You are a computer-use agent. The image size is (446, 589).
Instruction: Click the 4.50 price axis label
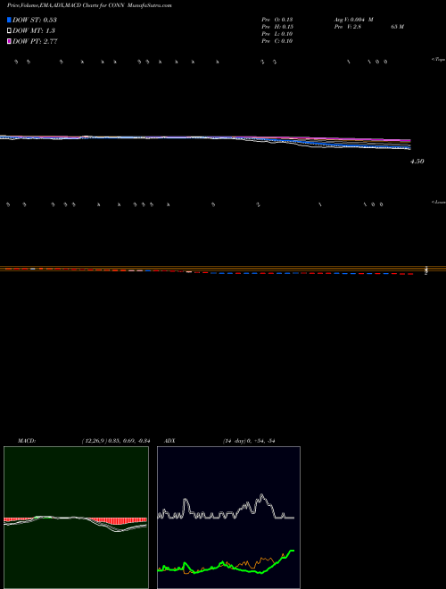pyautogui.click(x=417, y=162)
